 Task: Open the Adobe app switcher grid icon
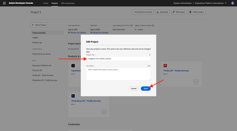[4, 3]
